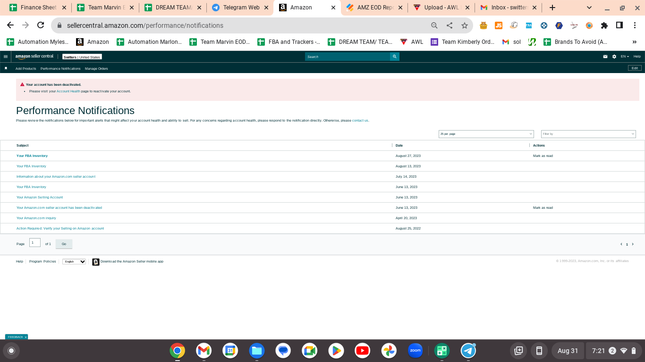Viewport: 645px width, 362px height.
Task: Show hidden bookmarks with the overflow chevron
Action: (x=635, y=42)
